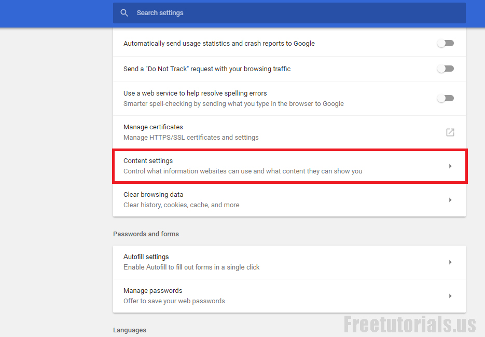
Task: Focus the Search settings input field
Action: pos(290,13)
